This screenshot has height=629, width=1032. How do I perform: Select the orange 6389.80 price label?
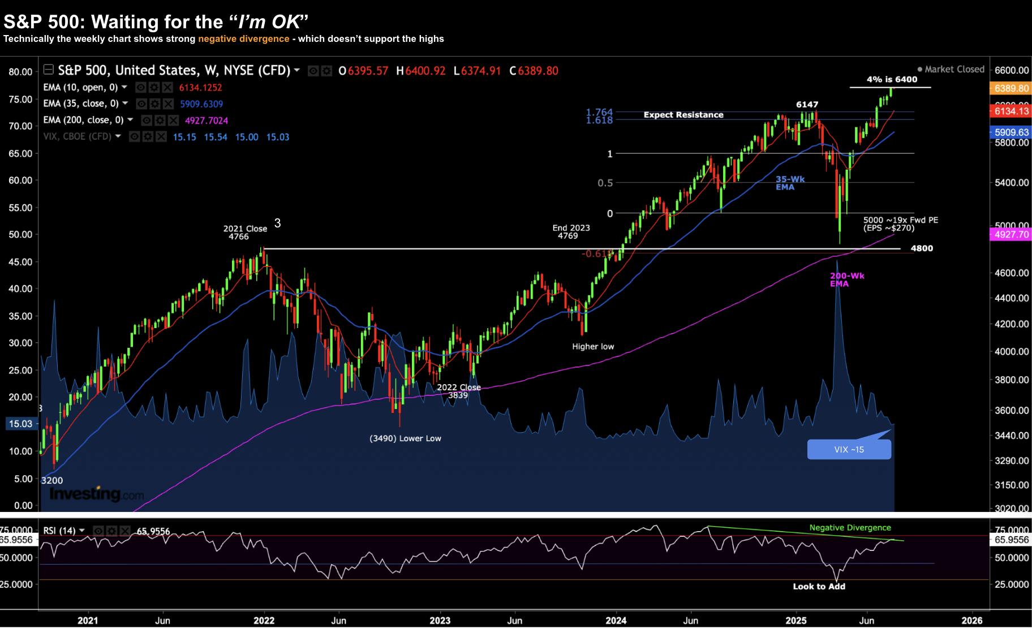(x=1011, y=88)
